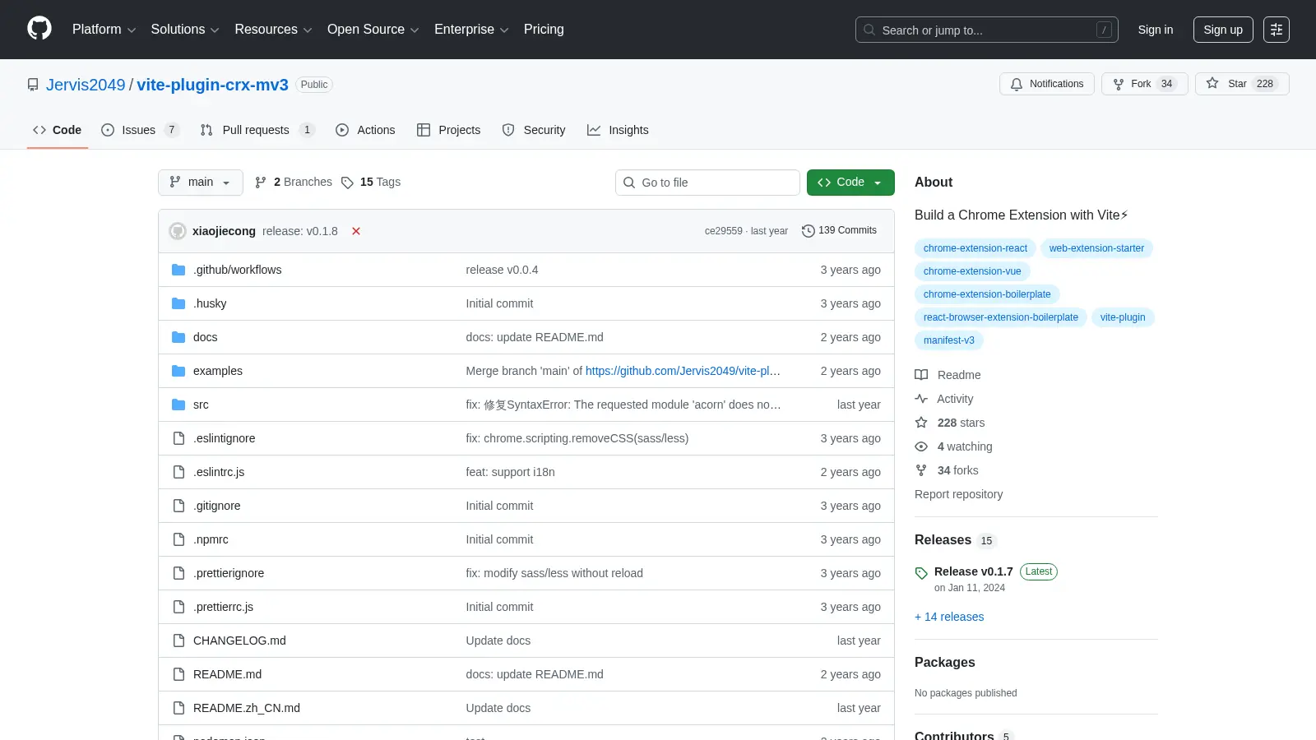Switch to the Actions tab
The height and width of the screenshot is (740, 1316).
click(365, 130)
